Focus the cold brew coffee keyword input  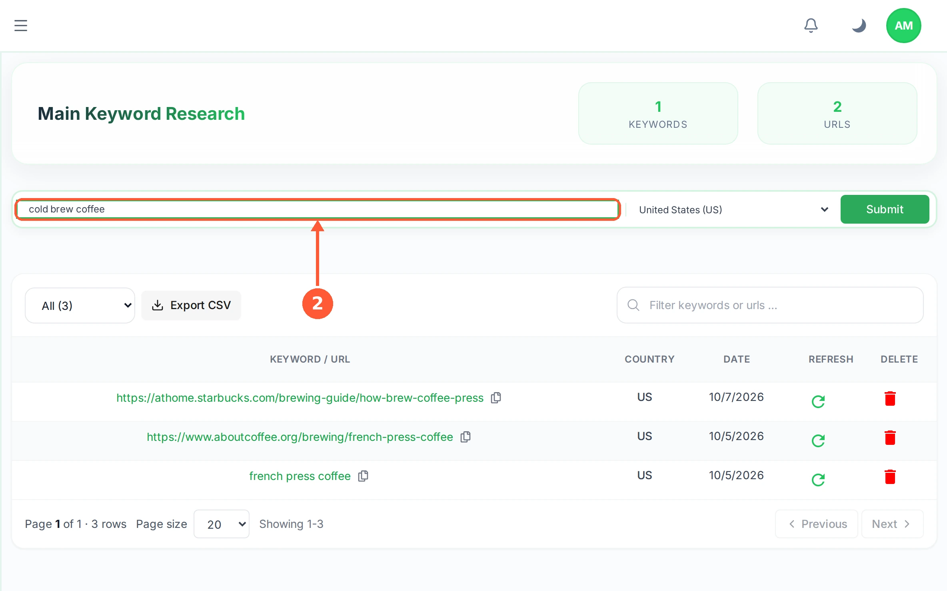pyautogui.click(x=318, y=209)
